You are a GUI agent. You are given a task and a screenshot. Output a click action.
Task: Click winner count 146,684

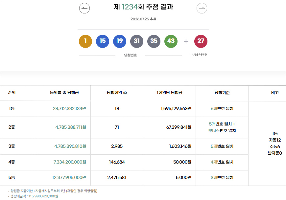[x=117, y=162]
